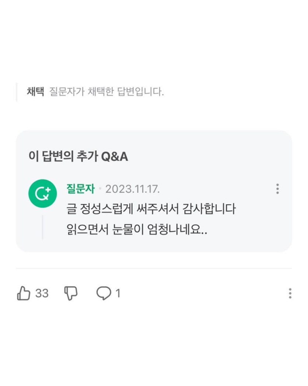Viewport: 308px width, 386px height.
Task: Click the heading 이 답변의 추가 Q&A
Action: click(78, 157)
